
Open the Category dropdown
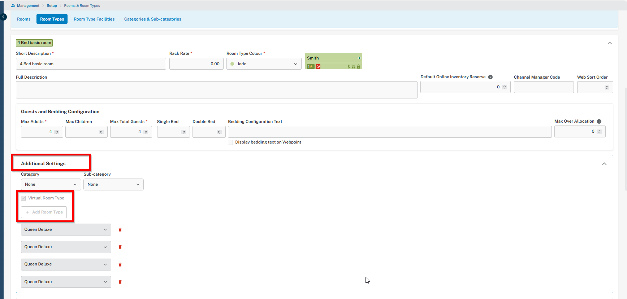pyautogui.click(x=51, y=185)
